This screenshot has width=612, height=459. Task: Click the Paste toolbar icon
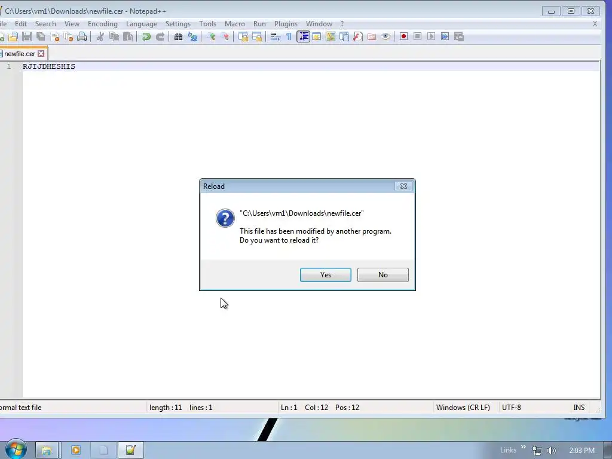[128, 36]
